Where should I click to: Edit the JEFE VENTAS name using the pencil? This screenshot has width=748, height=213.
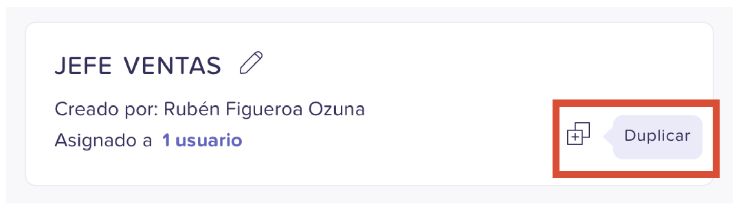pos(251,63)
